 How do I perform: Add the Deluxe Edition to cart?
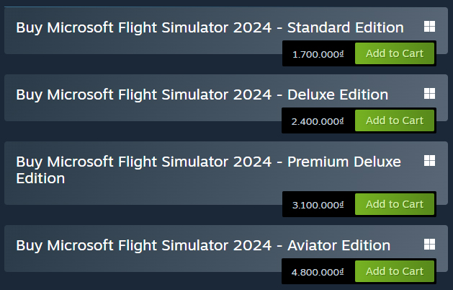coord(395,120)
